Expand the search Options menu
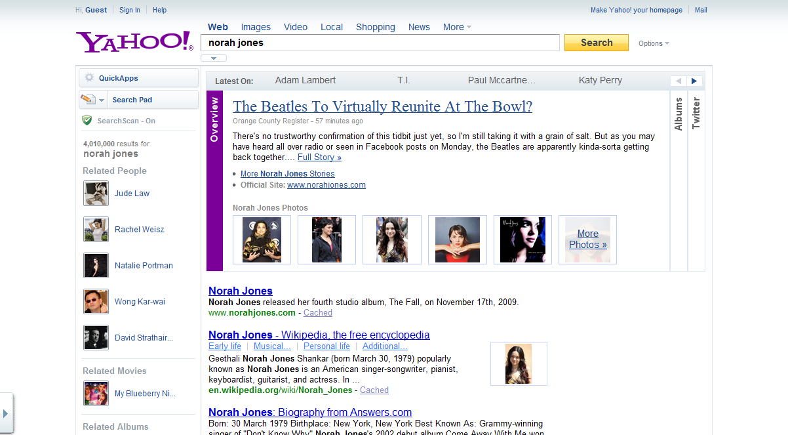Viewport: 788px width, 435px height. (x=654, y=43)
